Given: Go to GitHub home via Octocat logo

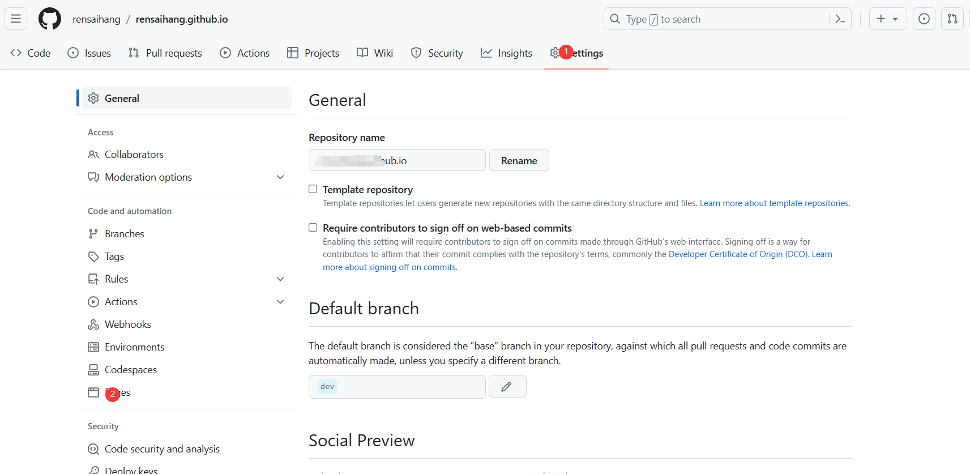Looking at the screenshot, I should tap(50, 19).
